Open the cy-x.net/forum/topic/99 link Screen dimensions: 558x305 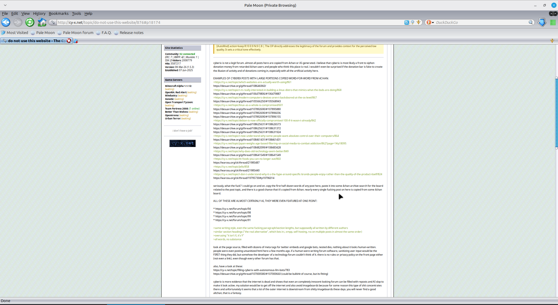coord(233,216)
